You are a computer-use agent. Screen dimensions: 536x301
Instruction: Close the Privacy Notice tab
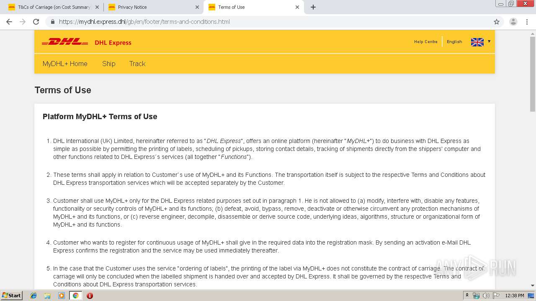[197, 7]
